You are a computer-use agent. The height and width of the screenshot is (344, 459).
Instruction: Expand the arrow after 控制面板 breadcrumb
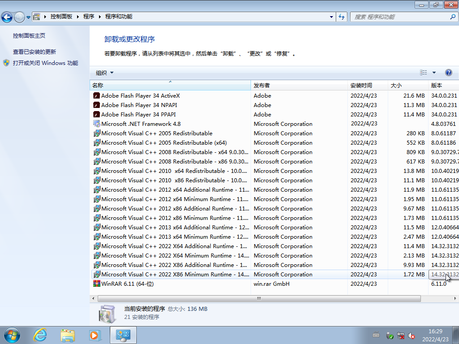click(x=78, y=17)
